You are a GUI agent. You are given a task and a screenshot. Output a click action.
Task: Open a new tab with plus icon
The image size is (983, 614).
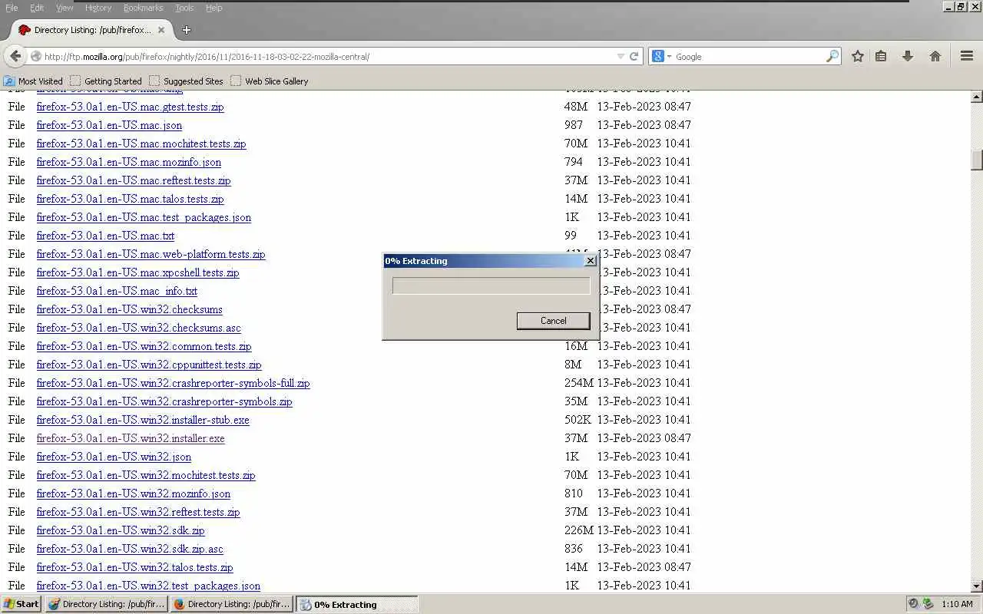point(186,30)
